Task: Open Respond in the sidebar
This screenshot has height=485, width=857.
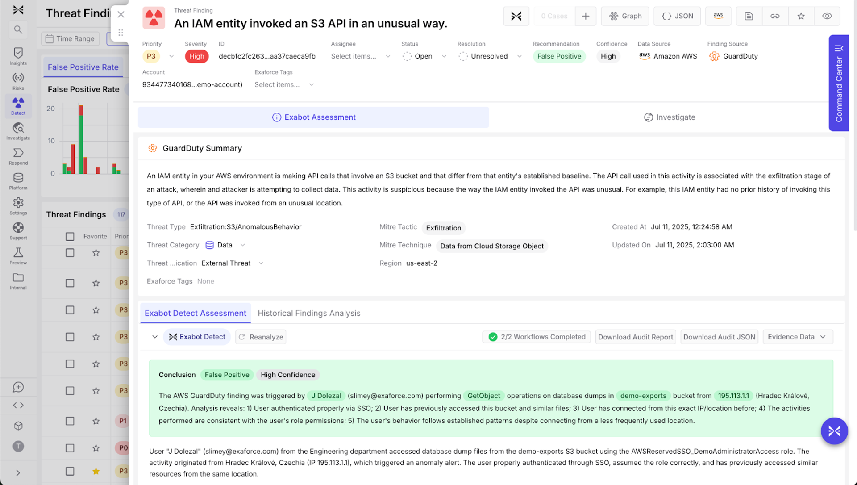Action: point(18,156)
